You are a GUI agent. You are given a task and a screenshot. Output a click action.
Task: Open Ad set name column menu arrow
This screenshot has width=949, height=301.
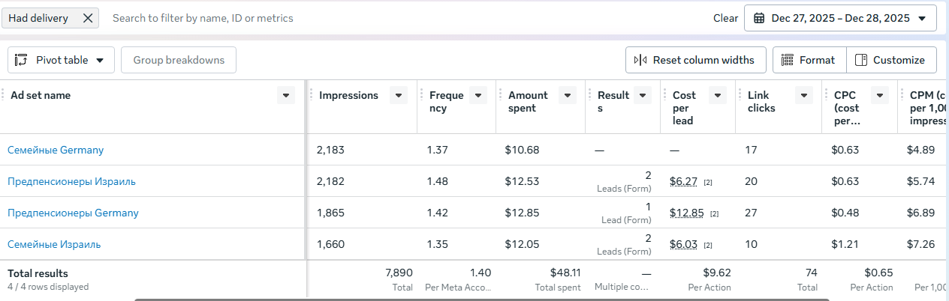pyautogui.click(x=285, y=95)
